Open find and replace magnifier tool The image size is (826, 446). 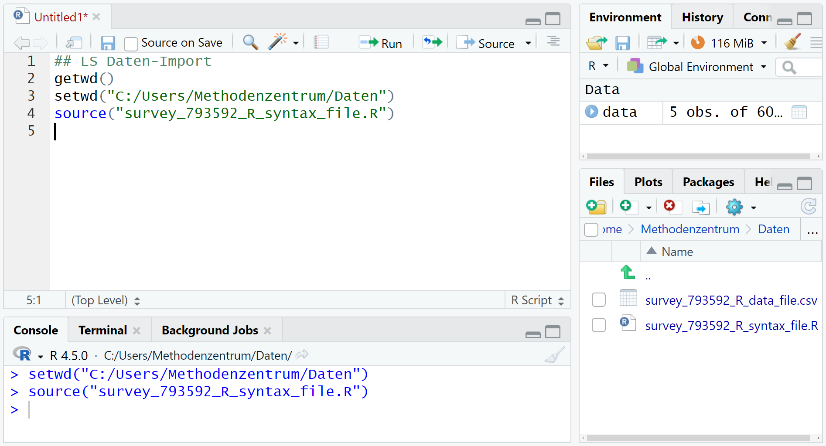tap(250, 42)
